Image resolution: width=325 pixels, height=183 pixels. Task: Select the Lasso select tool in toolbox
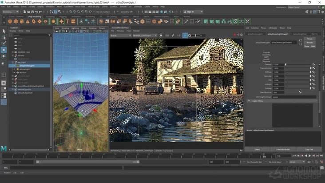4,37
